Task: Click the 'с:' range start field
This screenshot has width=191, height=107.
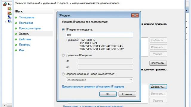Action: pyautogui.click(x=105, y=61)
